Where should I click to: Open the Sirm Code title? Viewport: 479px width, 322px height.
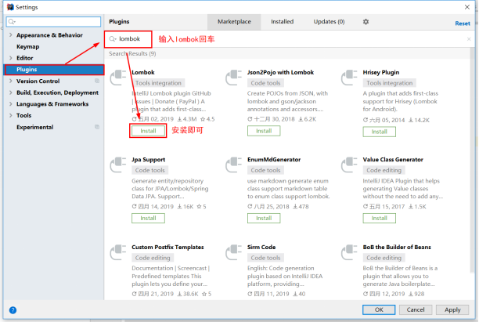[261, 247]
